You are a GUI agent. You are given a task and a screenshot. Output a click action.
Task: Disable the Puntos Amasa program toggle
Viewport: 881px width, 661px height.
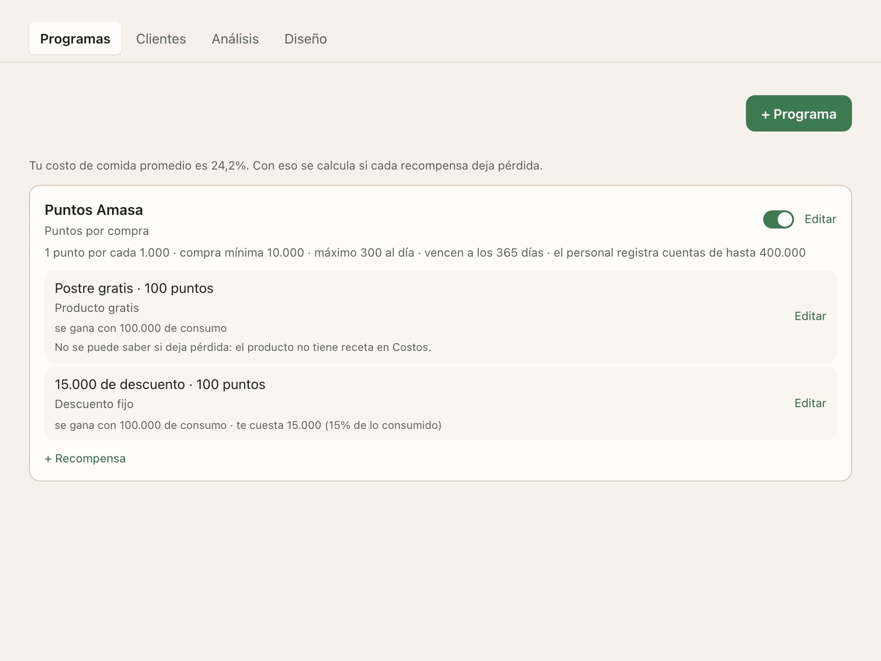(x=778, y=219)
